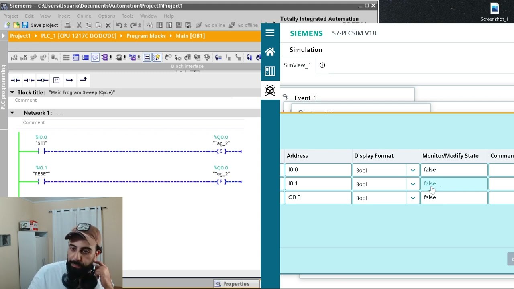Click the Go offline button

pyautogui.click(x=243, y=25)
